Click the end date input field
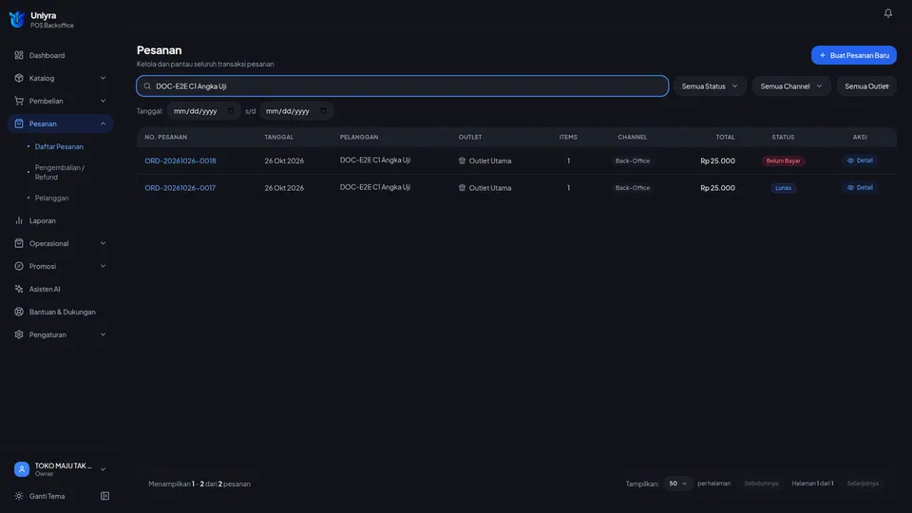Viewport: 912px width, 513px height. pos(296,110)
